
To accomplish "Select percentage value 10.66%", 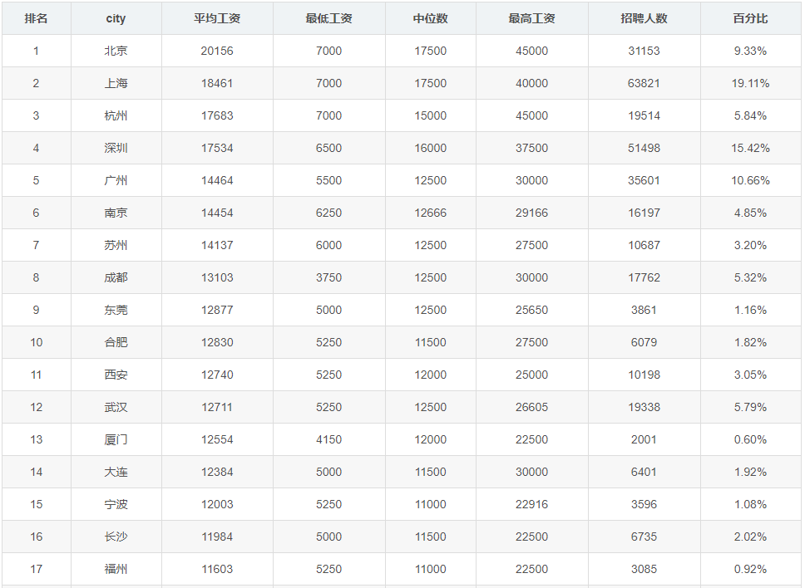I will (750, 180).
